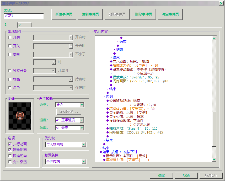
Task: Select the line 播放声效: 'Slash9', 85, 115
Action: pos(132,129)
